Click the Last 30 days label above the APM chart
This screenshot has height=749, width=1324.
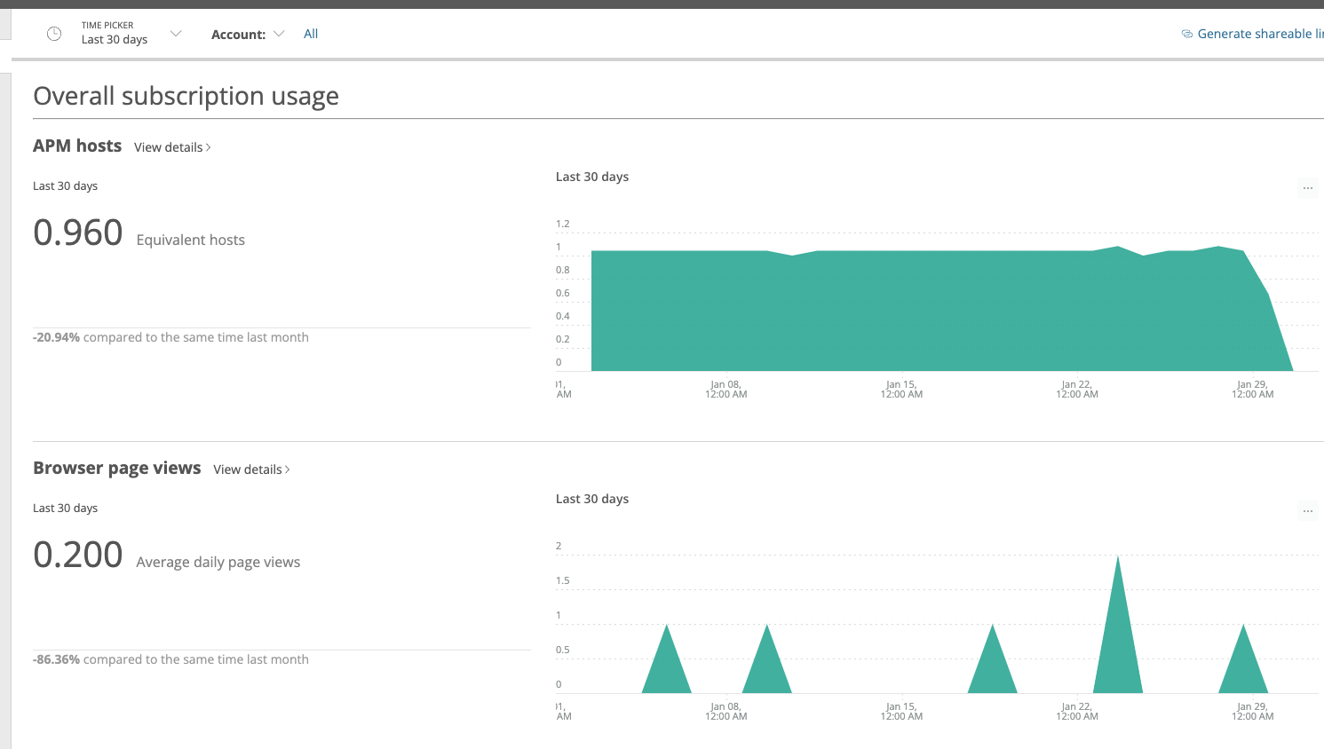[x=591, y=177]
